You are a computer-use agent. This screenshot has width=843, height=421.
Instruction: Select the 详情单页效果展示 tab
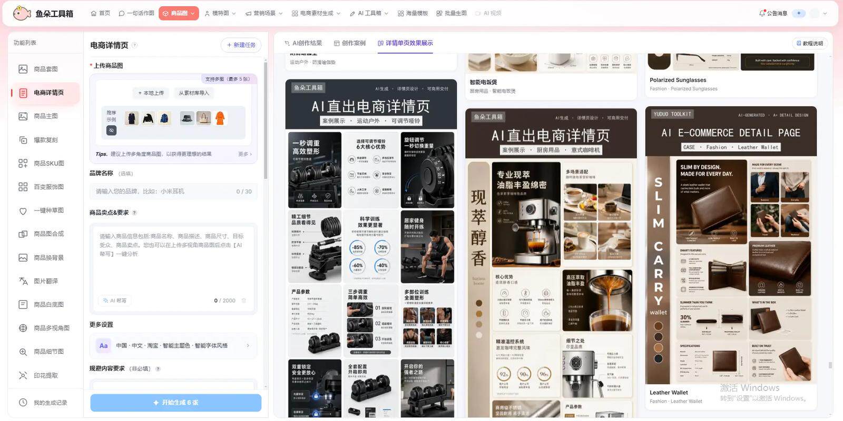pos(405,43)
